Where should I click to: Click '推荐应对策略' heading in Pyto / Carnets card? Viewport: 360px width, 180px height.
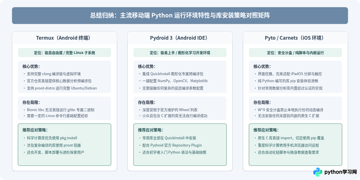266,130
